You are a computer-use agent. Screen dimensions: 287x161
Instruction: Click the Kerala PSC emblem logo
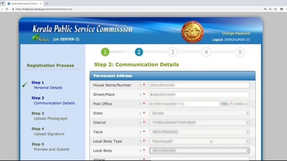192,32
